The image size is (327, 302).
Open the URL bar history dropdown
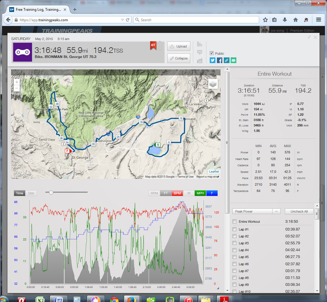pos(122,20)
